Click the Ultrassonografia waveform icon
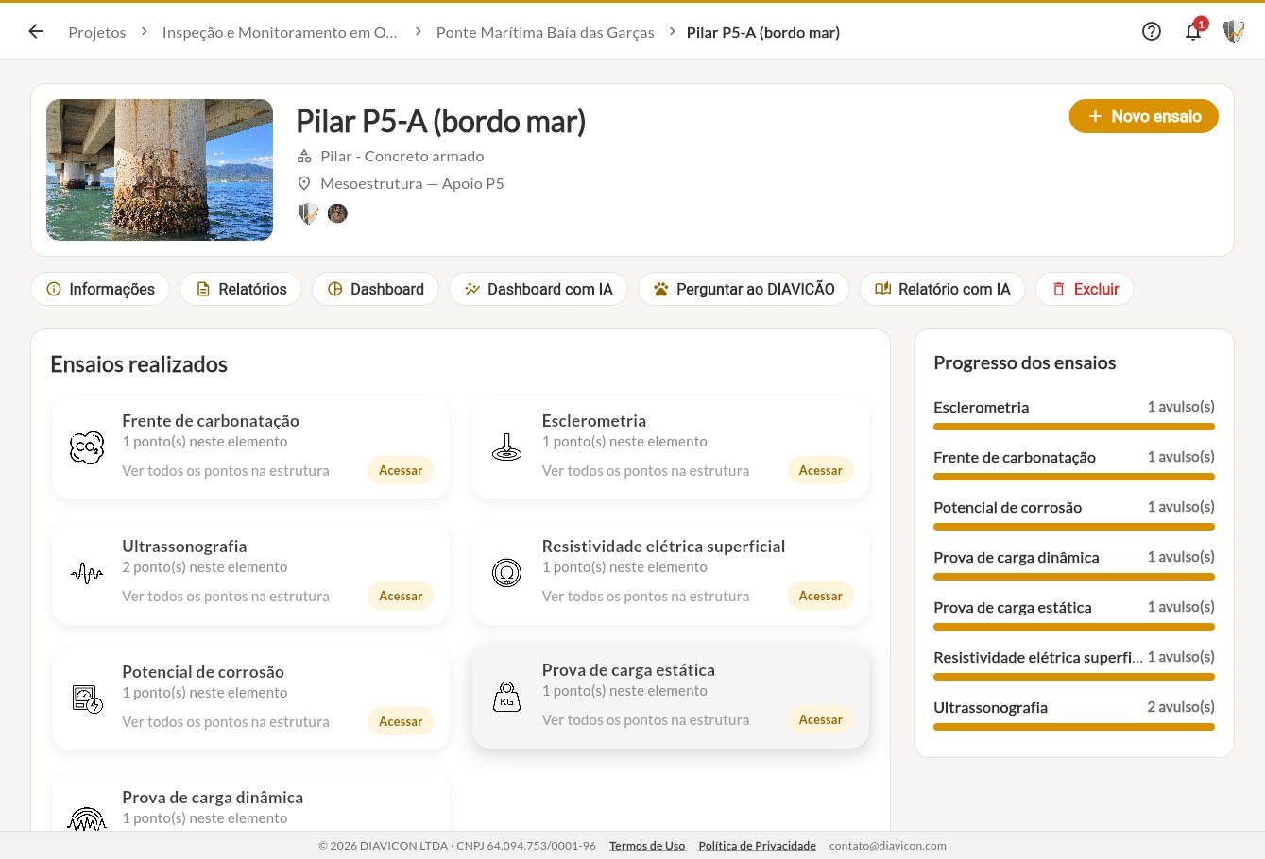The width and height of the screenshot is (1265, 859). pos(87,573)
